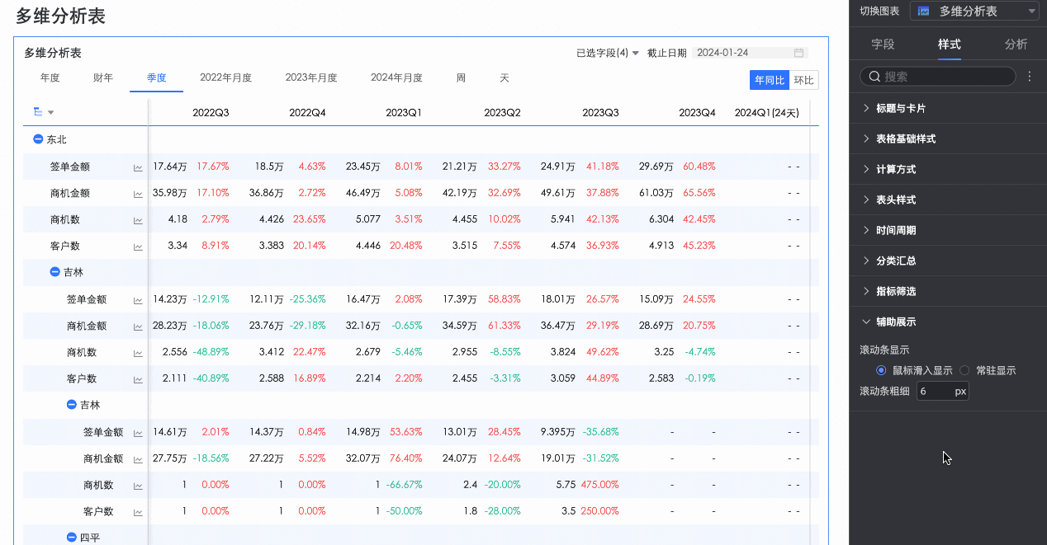Collapse the 四平 row using its minus icon
Viewport: 1047px width, 545px height.
point(71,538)
